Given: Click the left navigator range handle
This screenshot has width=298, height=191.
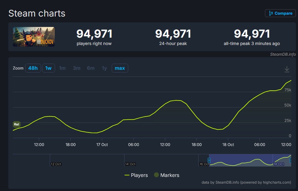Looking at the screenshot, I should click(209, 160).
